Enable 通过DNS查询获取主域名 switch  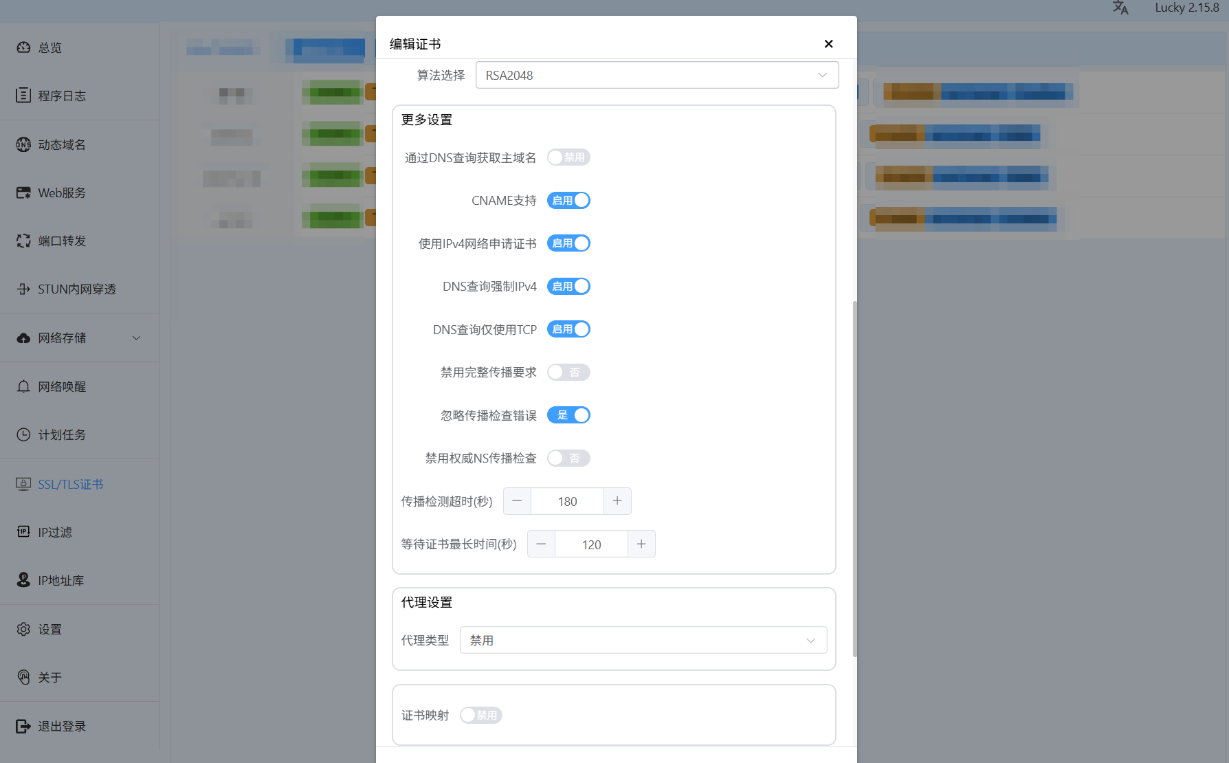coord(568,157)
